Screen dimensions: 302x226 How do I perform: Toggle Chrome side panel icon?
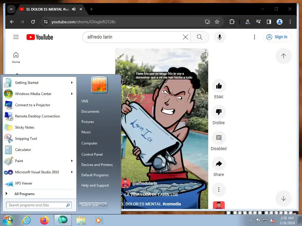pyautogui.click(x=269, y=22)
